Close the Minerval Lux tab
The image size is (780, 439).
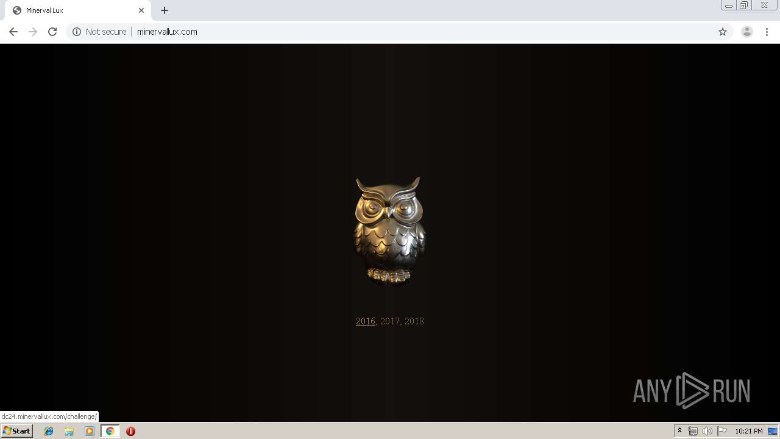pos(141,10)
